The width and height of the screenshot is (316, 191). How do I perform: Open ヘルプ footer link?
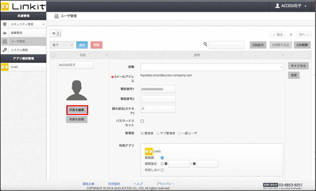click(x=138, y=184)
